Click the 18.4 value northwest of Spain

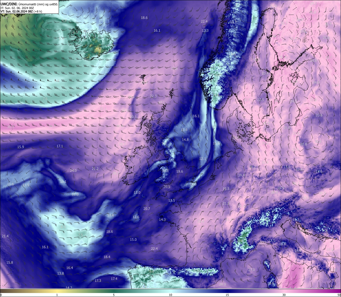(107, 257)
